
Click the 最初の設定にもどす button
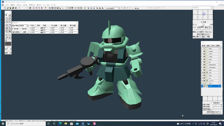[213, 112]
